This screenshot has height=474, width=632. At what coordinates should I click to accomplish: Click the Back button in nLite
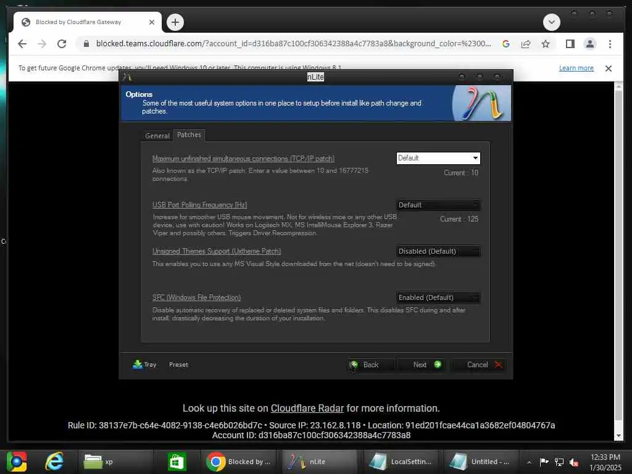(372, 365)
